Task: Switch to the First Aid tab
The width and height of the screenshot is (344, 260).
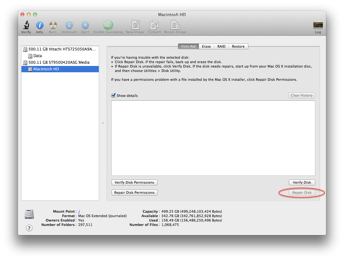Action: (x=188, y=46)
